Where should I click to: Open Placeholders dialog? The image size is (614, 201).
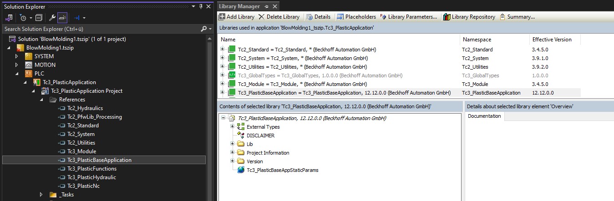(x=356, y=17)
